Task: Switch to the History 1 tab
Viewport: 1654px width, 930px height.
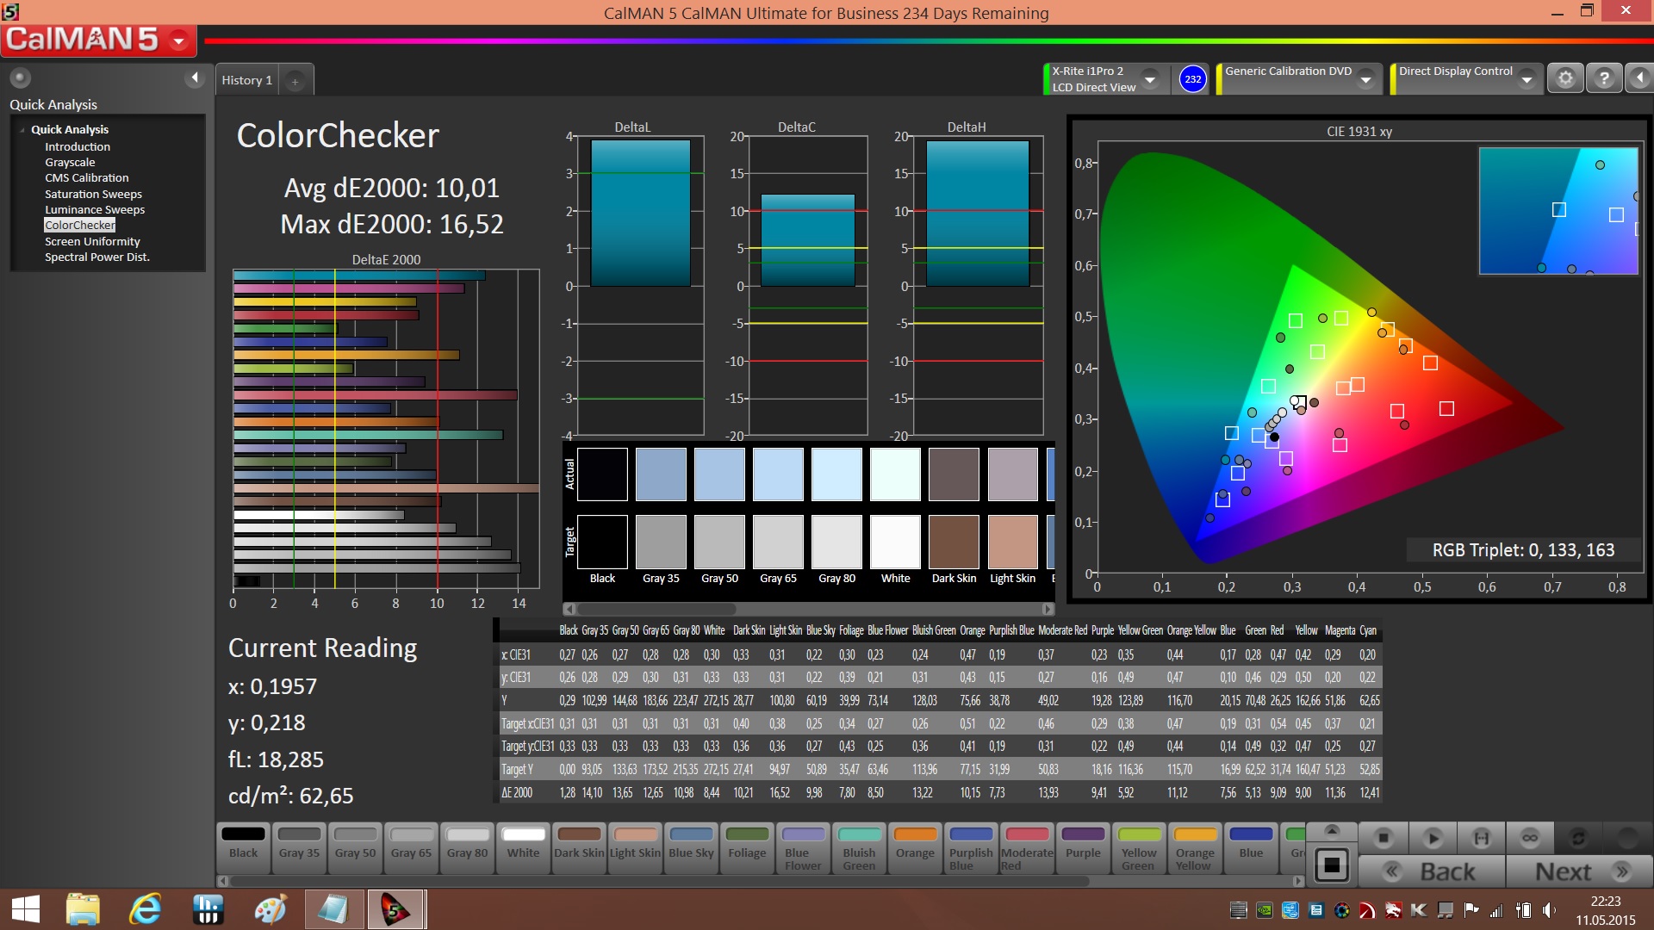Action: pos(246,80)
